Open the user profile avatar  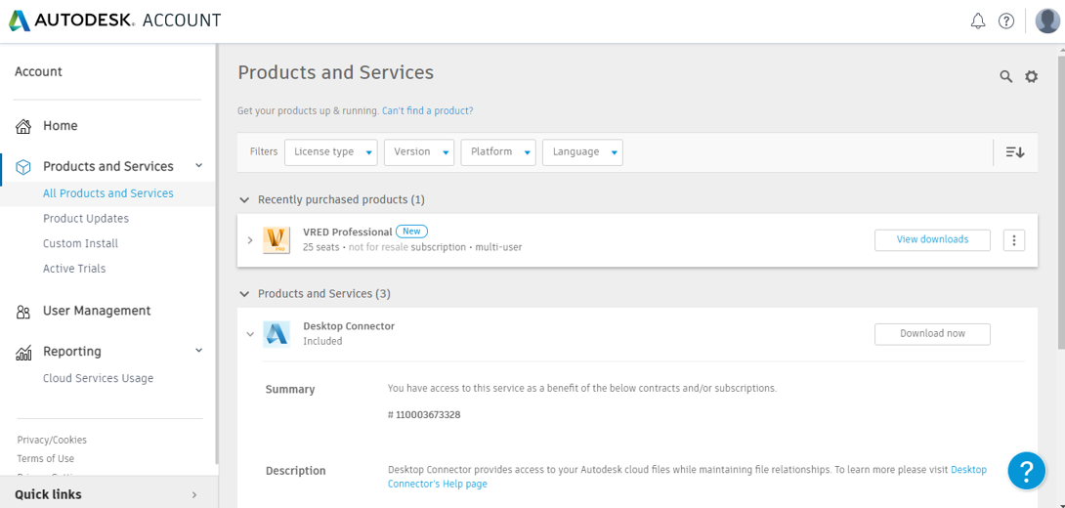1046,21
